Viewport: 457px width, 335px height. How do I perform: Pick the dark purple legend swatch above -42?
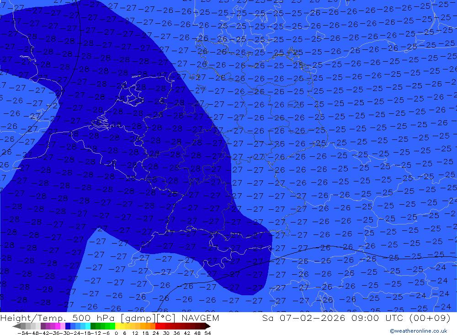(x=43, y=326)
